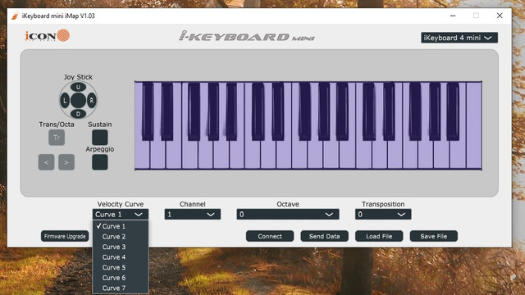525x295 pixels.
Task: Click the joystick Up (U) button
Action: tap(78, 88)
